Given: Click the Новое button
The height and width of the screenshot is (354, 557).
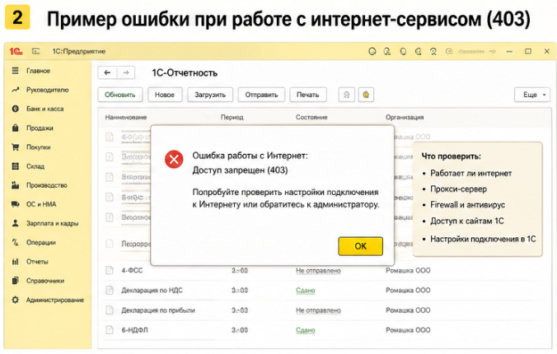Looking at the screenshot, I should pyautogui.click(x=165, y=95).
